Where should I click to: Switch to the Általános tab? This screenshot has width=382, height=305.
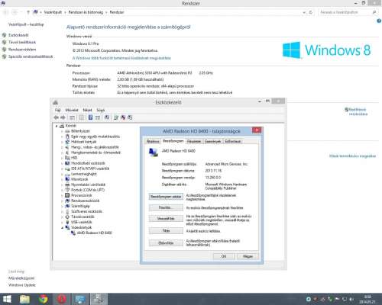pyautogui.click(x=153, y=141)
